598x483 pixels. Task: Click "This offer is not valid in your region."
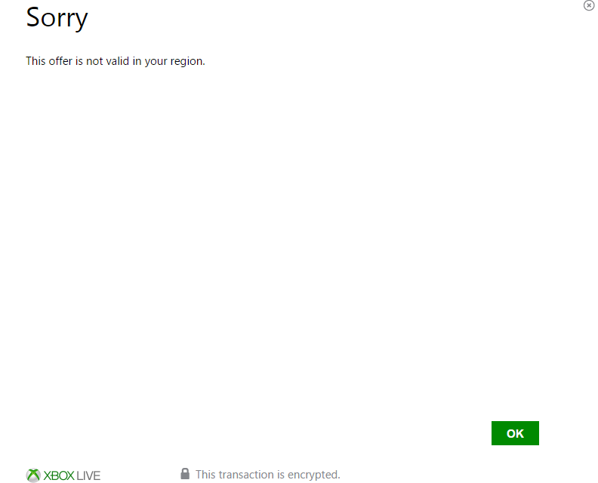[x=116, y=61]
